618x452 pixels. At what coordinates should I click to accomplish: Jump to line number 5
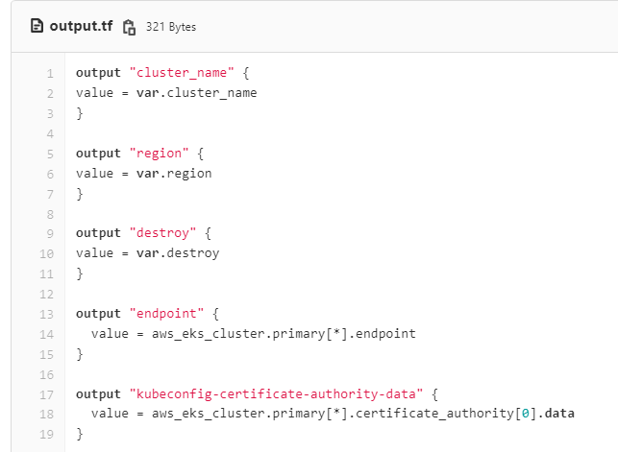(49, 154)
